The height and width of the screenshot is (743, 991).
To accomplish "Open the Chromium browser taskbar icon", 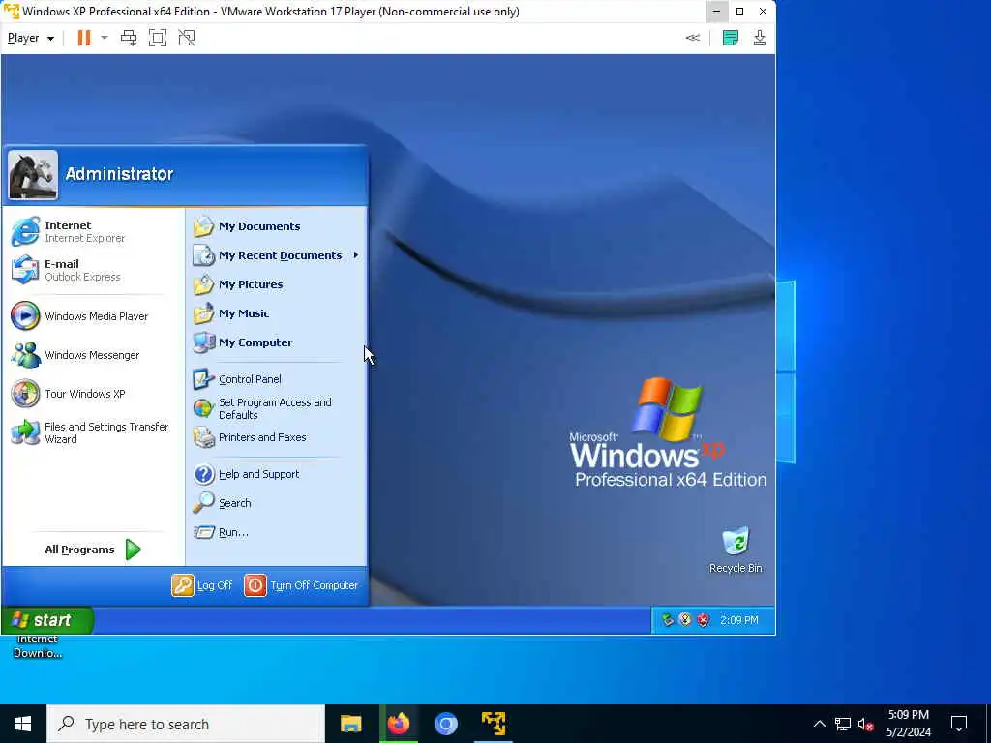I will coord(445,724).
